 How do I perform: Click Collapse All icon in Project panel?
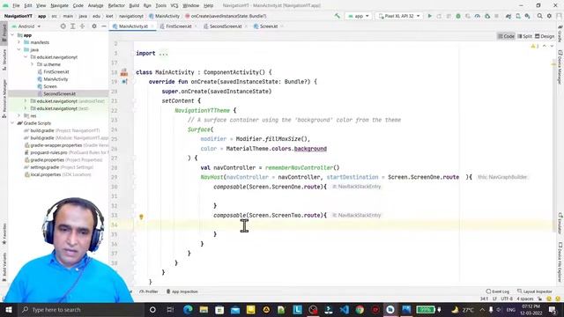82,26
